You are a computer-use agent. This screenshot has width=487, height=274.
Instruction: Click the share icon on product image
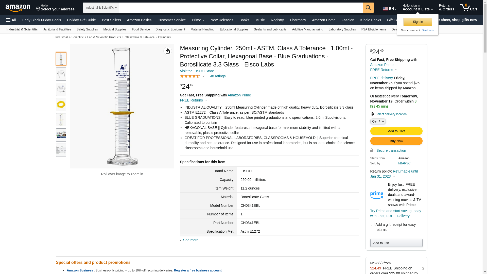coord(168,51)
